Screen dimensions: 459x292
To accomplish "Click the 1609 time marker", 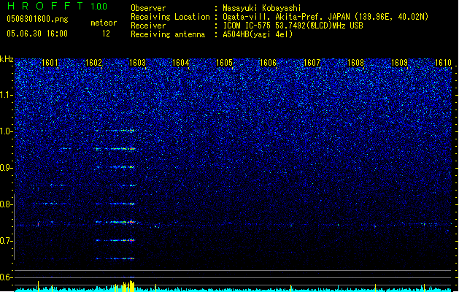I will pos(399,63).
